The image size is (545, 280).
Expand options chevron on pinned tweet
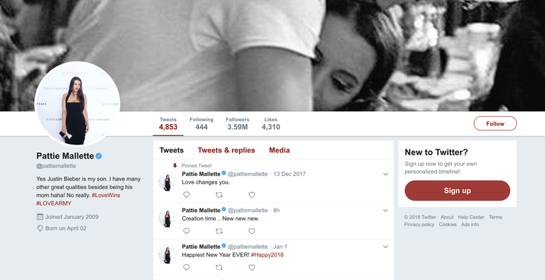tap(385, 174)
